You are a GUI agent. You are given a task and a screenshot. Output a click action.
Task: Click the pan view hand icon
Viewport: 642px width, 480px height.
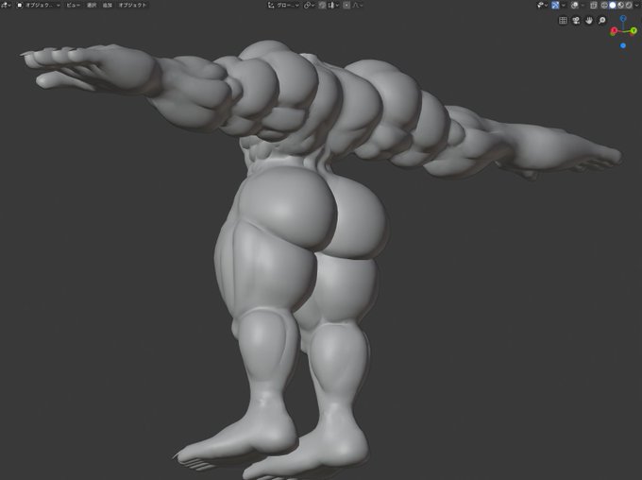coord(589,20)
